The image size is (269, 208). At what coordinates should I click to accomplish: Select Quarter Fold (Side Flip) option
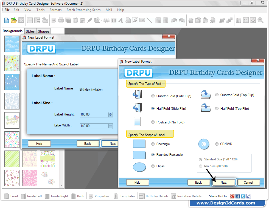coord(153,96)
